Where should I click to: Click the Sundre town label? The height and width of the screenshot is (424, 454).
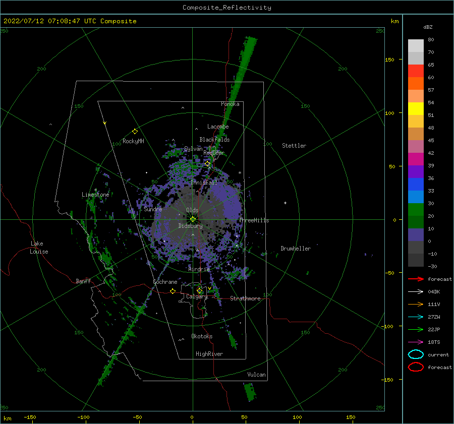153,209
